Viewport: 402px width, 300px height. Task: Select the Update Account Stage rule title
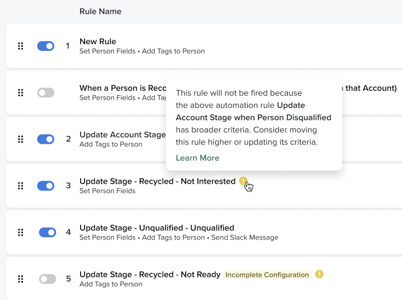pyautogui.click(x=122, y=135)
